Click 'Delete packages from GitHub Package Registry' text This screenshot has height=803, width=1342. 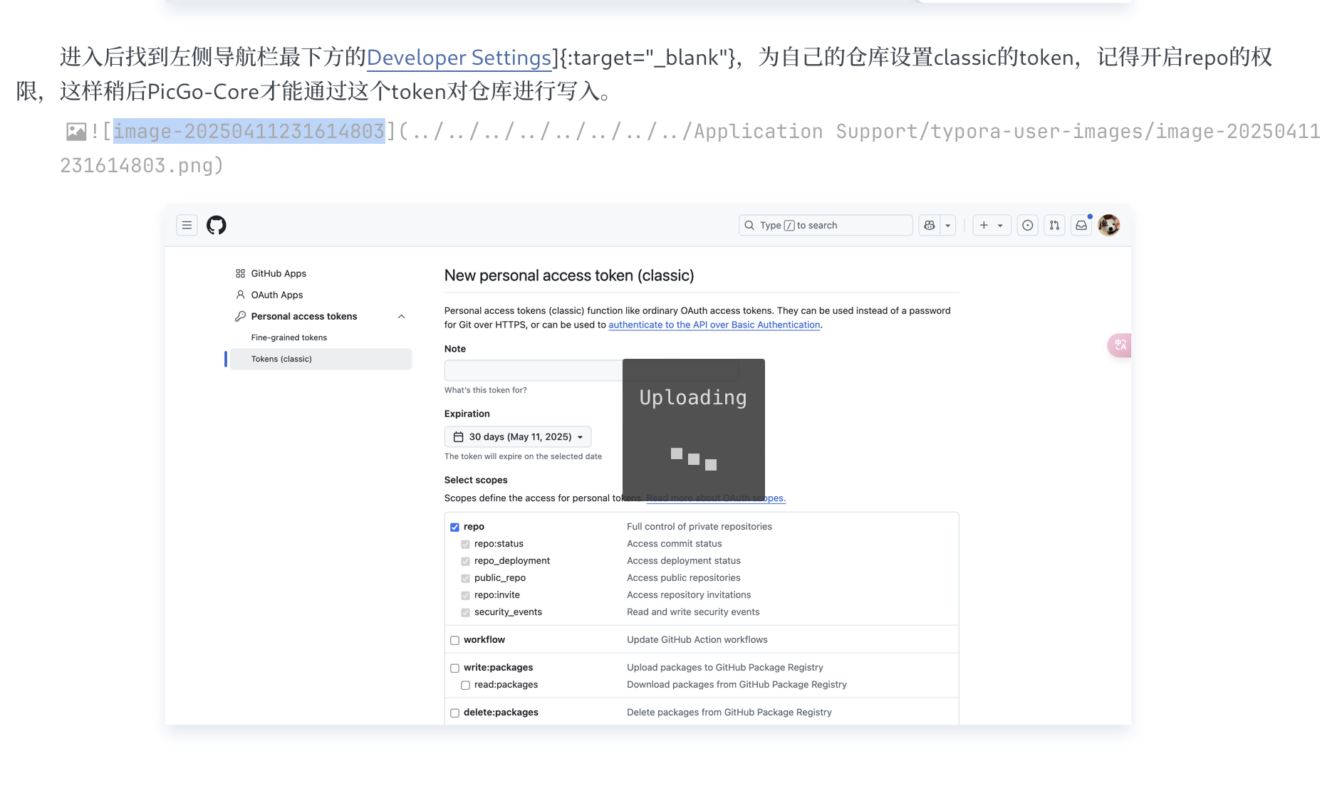point(729,713)
